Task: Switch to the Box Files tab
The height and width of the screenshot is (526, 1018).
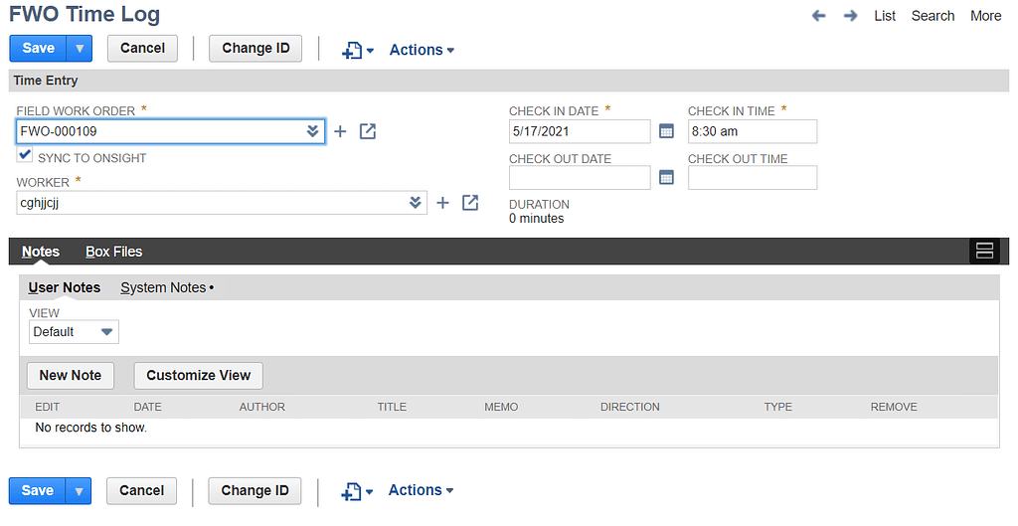Action: click(x=113, y=252)
